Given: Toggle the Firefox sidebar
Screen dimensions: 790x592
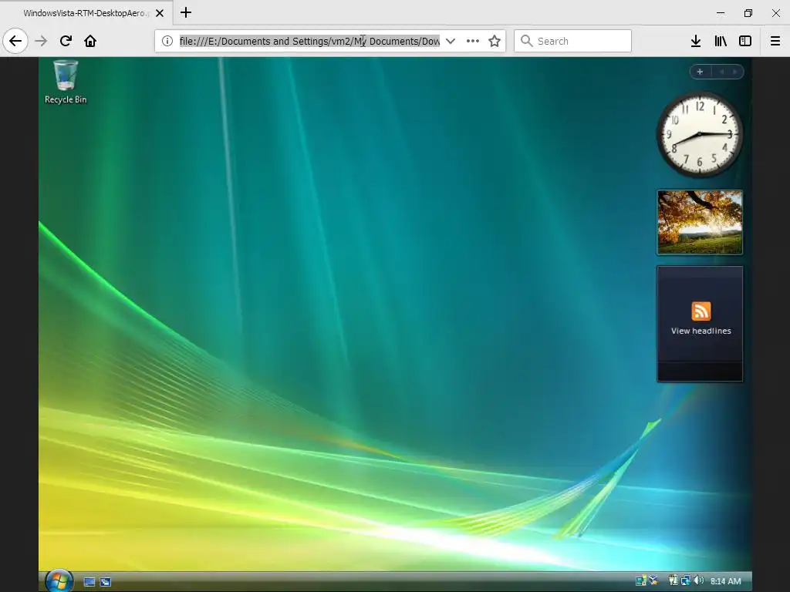Looking at the screenshot, I should point(745,41).
